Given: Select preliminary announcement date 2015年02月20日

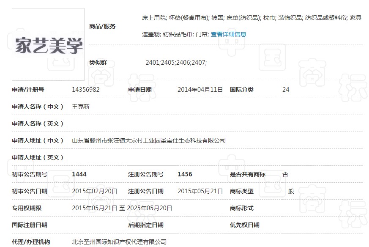Looking at the screenshot, I should point(95,191).
